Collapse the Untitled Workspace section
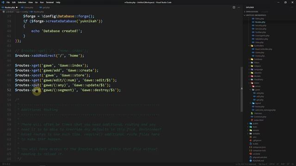The image size is (296, 166). (256, 15)
